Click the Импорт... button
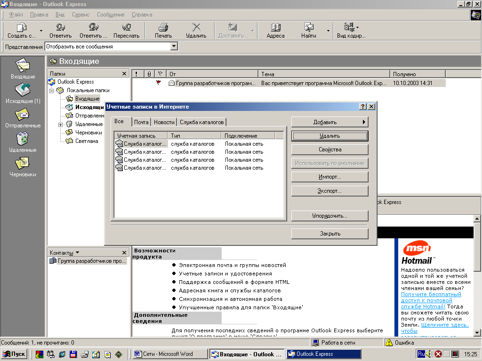Image resolution: width=482 pixels, height=361 pixels. click(329, 177)
